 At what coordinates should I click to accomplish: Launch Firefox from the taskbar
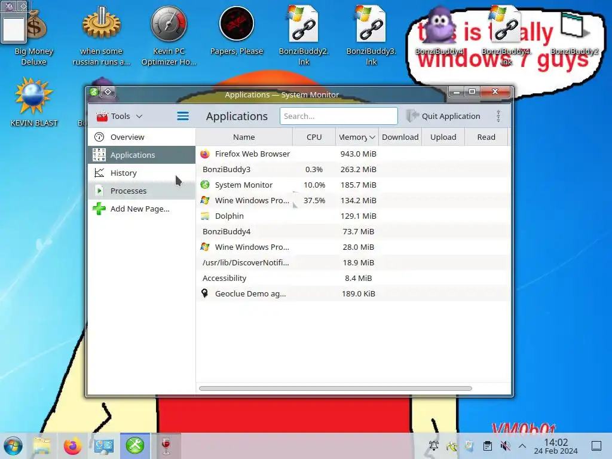coord(72,446)
